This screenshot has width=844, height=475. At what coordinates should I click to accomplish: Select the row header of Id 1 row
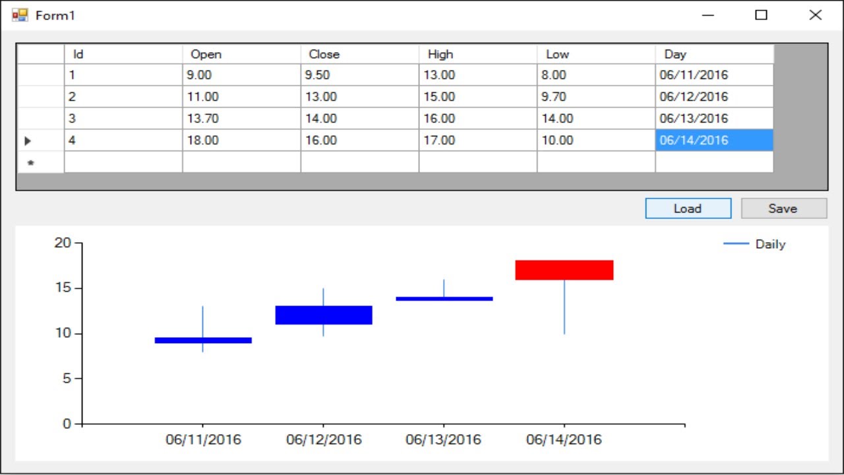point(40,75)
